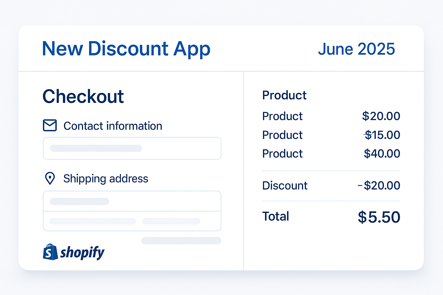The height and width of the screenshot is (295, 443).
Task: Select the Shipping address label
Action: 106,179
